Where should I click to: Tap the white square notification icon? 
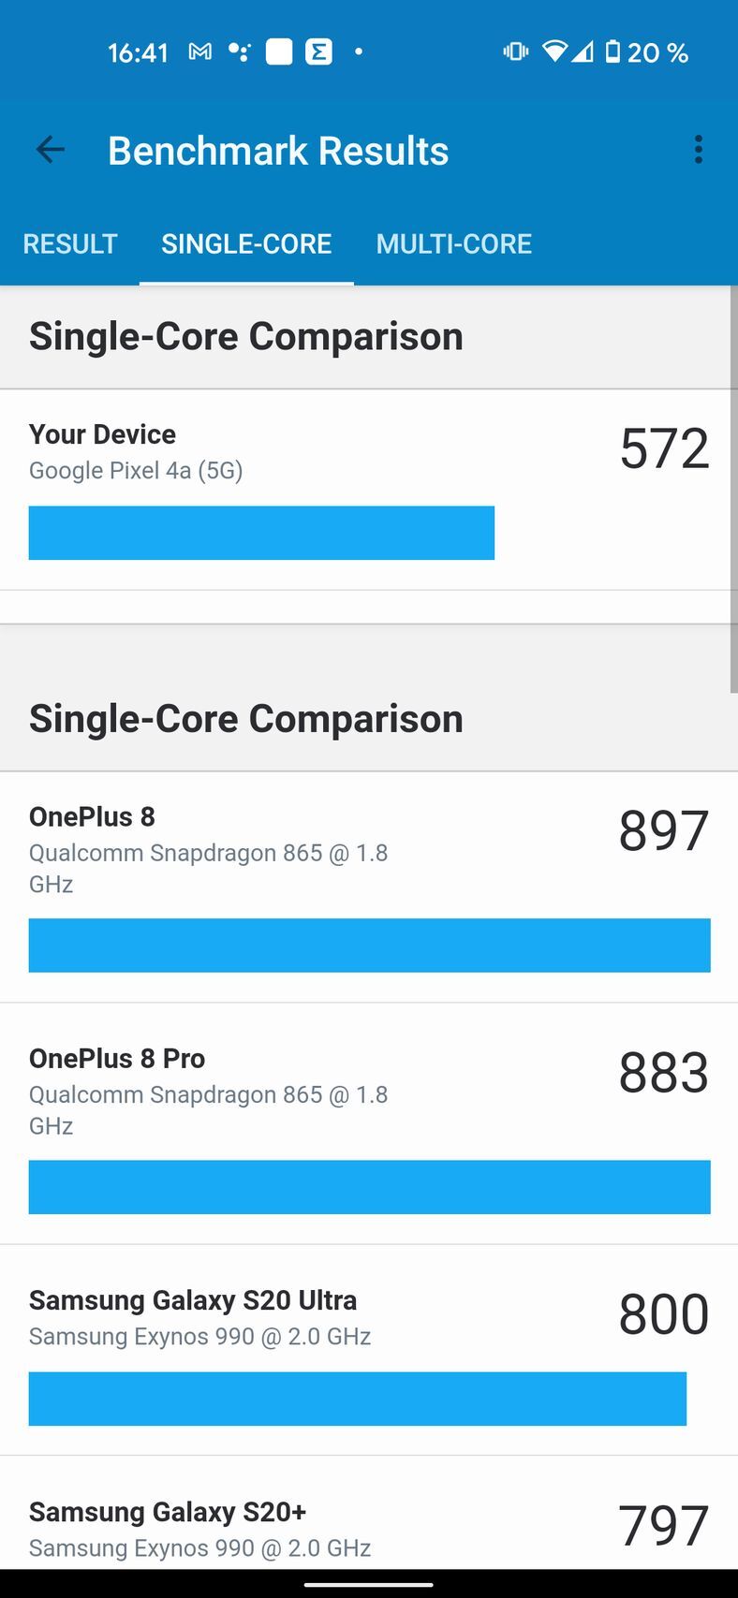click(x=279, y=51)
